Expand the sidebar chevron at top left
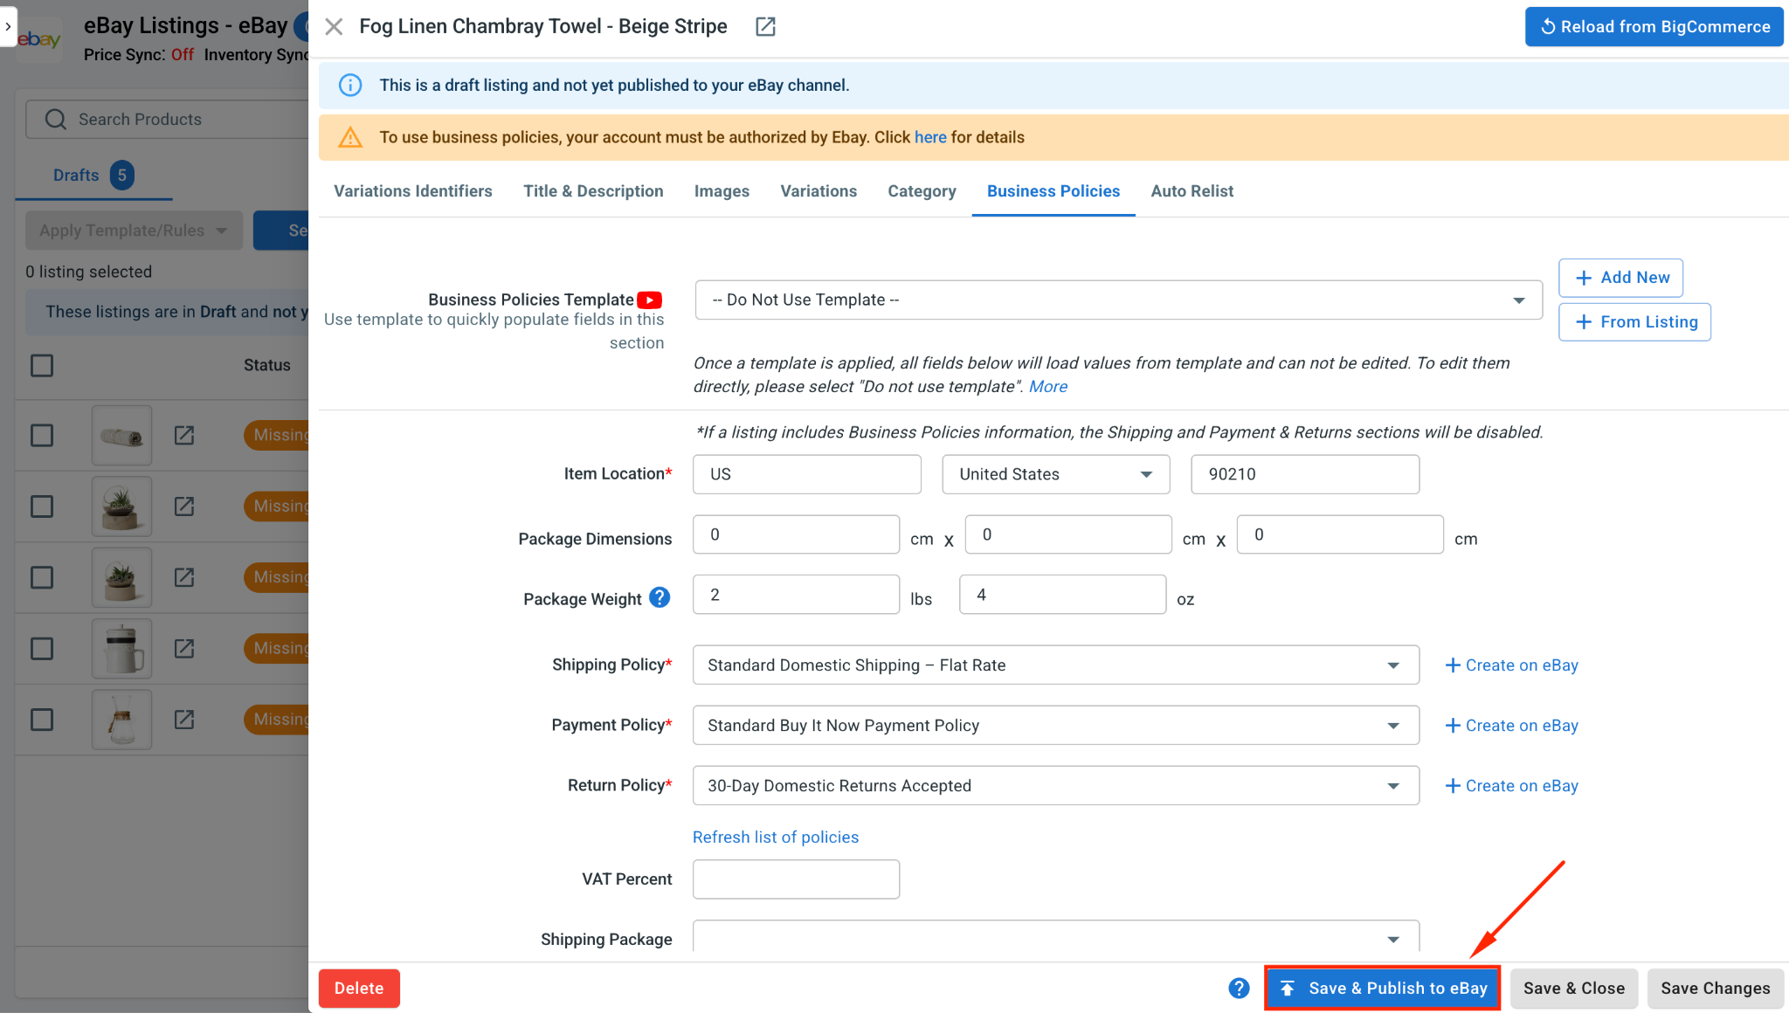Screen dimensions: 1789x1013 (x=8, y=26)
